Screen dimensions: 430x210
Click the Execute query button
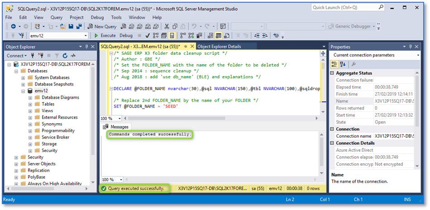click(x=105, y=35)
